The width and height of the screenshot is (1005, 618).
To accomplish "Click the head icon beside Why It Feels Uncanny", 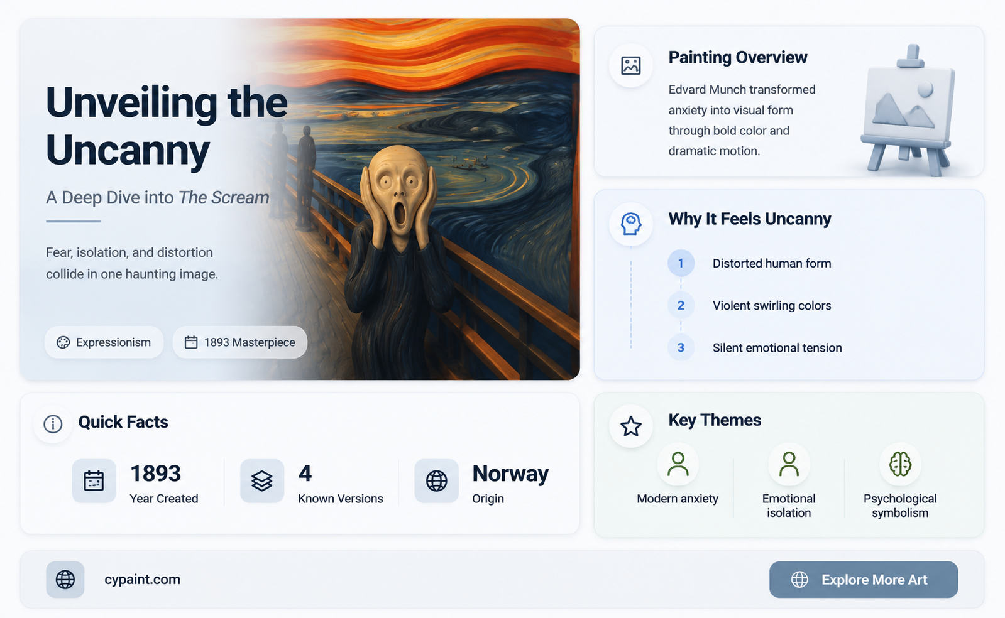I will 631,224.
